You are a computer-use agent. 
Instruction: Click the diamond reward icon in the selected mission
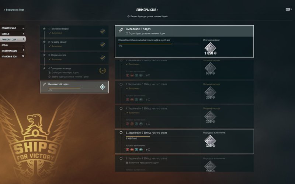pos(103,87)
